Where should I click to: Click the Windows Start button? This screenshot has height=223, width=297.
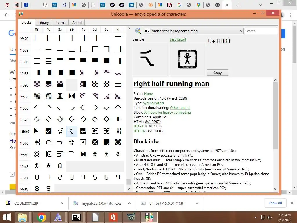pyautogui.click(x=7, y=217)
